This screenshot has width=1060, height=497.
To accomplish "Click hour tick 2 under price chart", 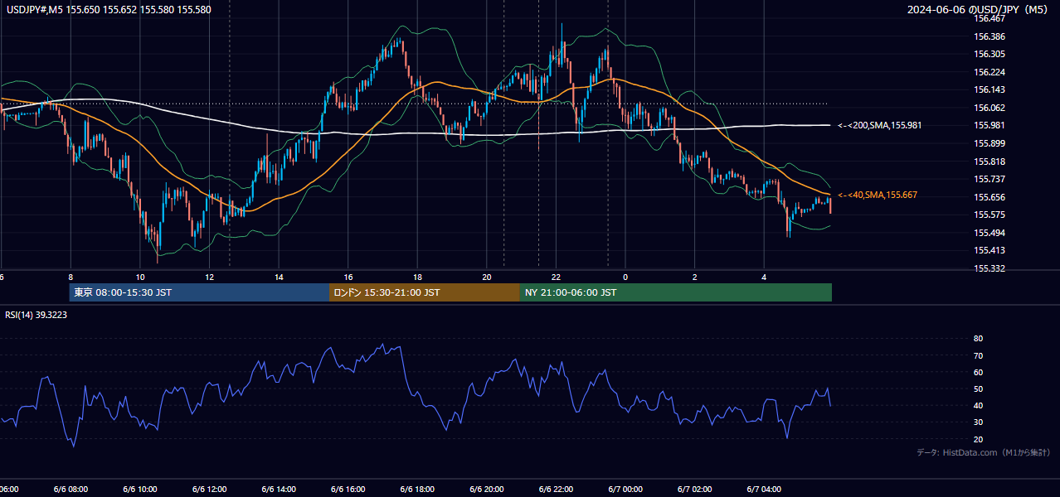I will 694,277.
